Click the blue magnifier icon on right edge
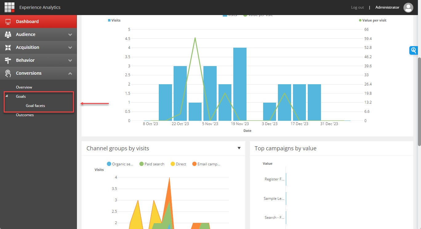Screen dimensions: 421x229 [414, 50]
